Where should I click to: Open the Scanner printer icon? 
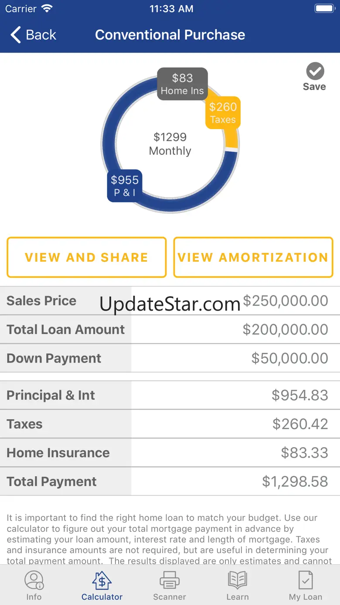point(170,581)
